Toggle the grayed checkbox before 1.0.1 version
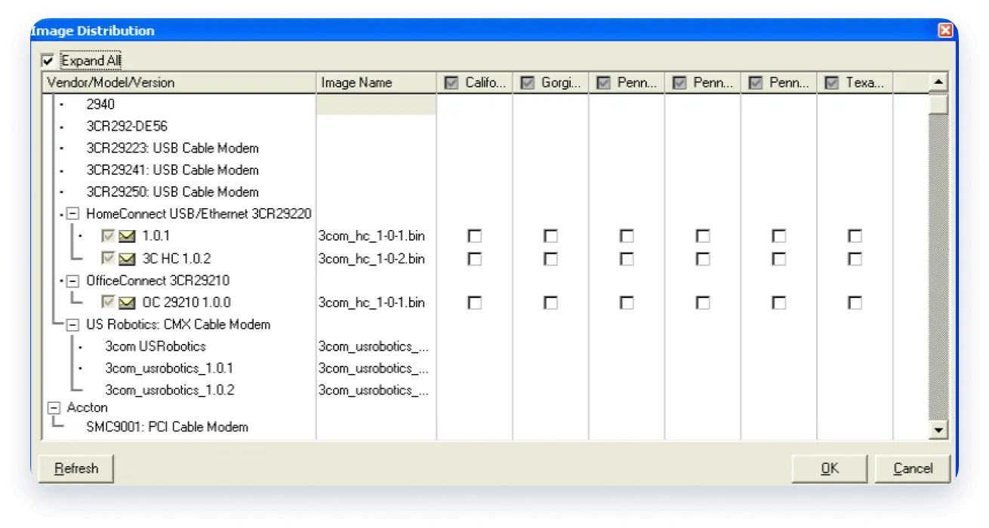 [108, 236]
